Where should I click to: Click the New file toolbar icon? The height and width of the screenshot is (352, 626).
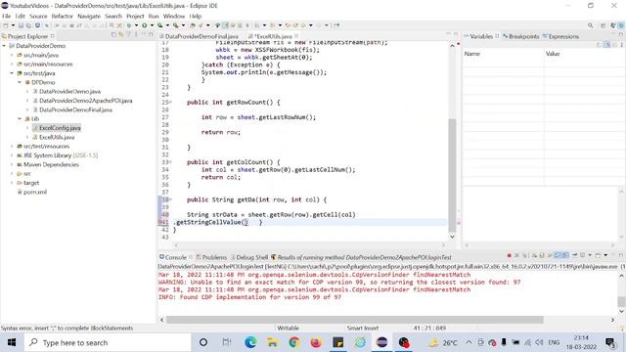6,25
